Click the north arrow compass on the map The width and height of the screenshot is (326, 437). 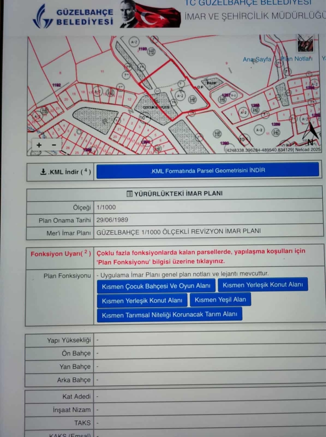click(311, 134)
